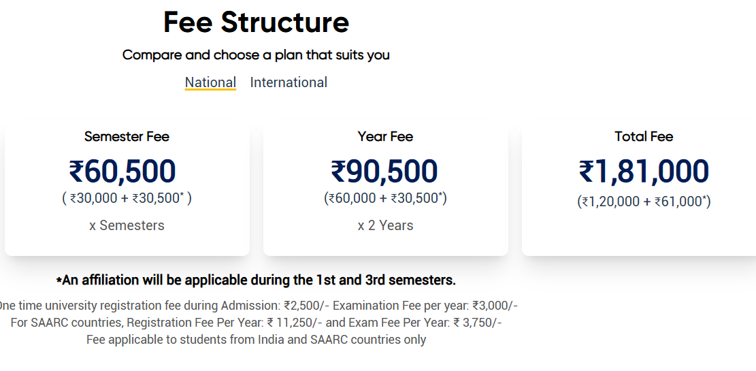Switch to the International fee tab
756x371 pixels.
point(289,82)
